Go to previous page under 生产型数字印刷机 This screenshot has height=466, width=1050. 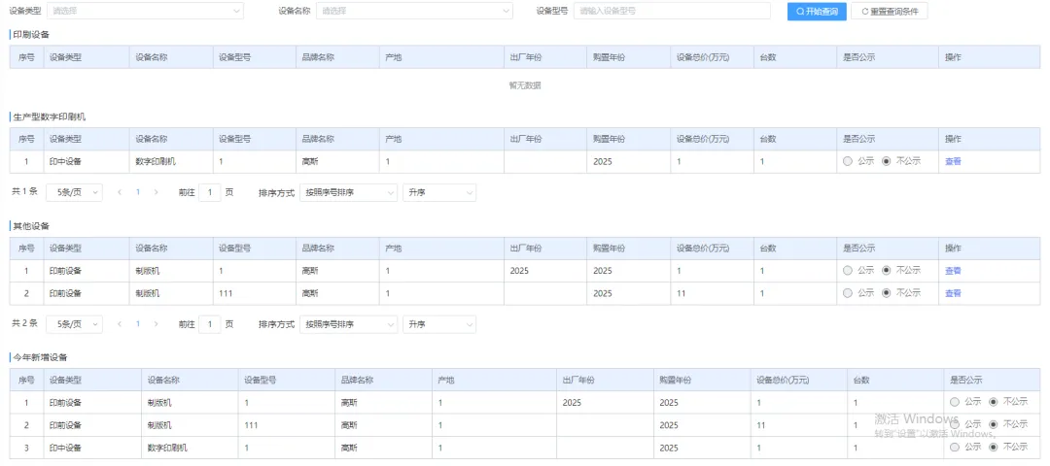tap(120, 192)
